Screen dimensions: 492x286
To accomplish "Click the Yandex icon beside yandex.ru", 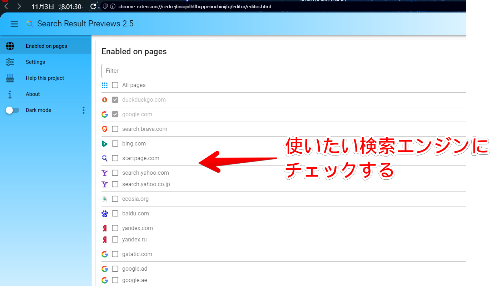I will [105, 240].
